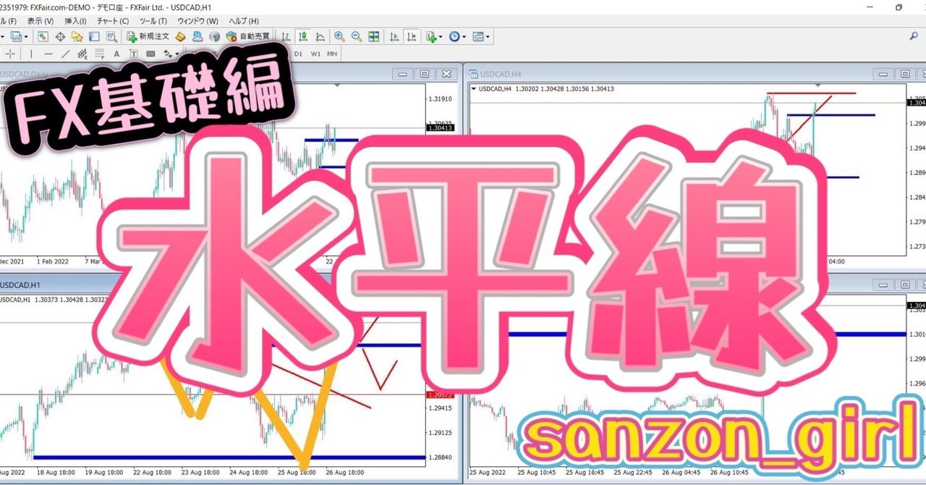Open the Indicators list icon
The width and height of the screenshot is (926, 485).
tap(431, 36)
